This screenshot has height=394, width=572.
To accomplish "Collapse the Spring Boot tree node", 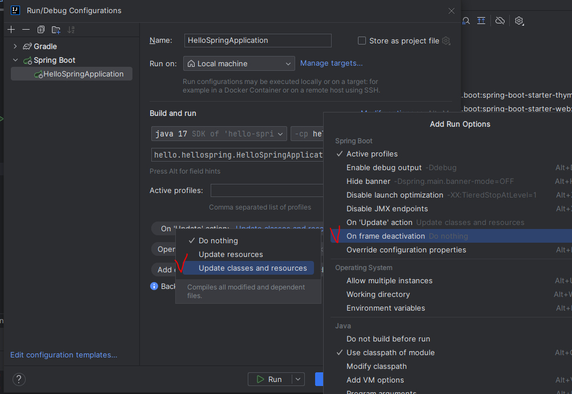I will pyautogui.click(x=15, y=60).
